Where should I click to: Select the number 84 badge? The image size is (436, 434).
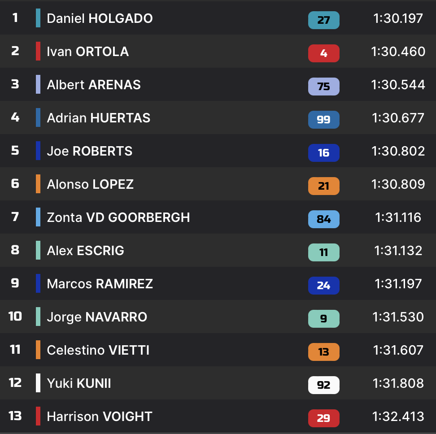point(323,219)
